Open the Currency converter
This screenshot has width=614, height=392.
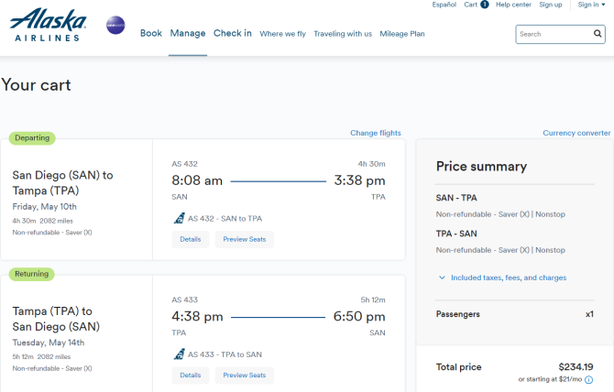click(576, 133)
